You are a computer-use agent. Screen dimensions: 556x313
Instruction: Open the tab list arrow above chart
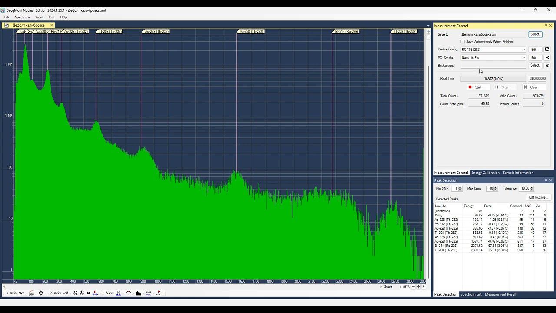coord(428,25)
